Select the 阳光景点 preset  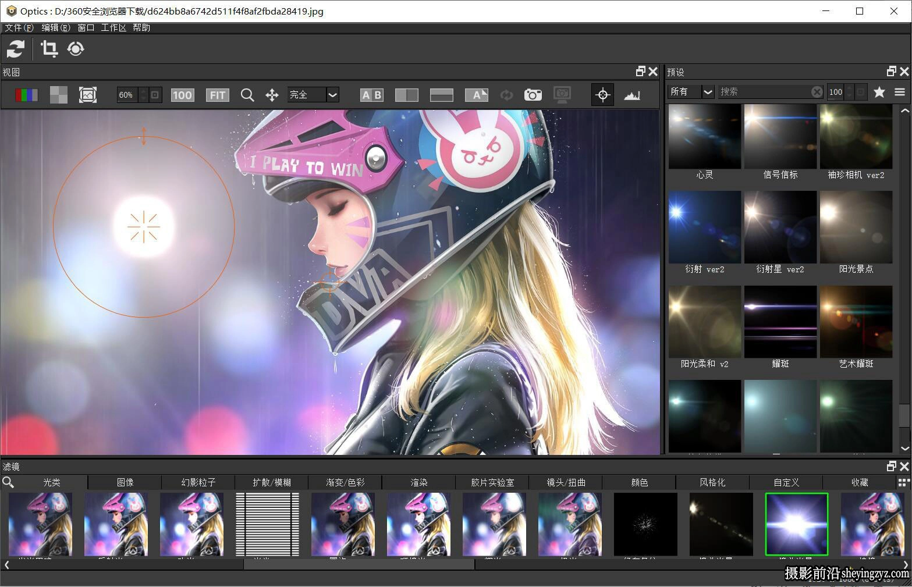pyautogui.click(x=856, y=227)
